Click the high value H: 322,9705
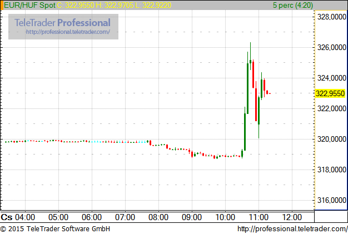Viewport: 348px width, 234px height. (x=115, y=5)
